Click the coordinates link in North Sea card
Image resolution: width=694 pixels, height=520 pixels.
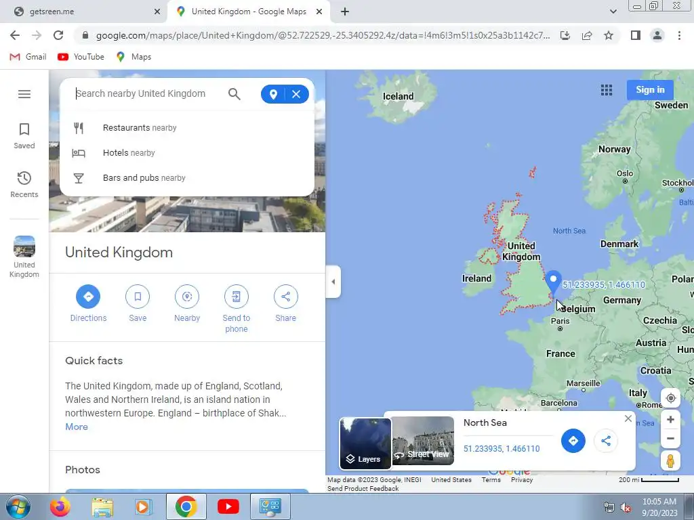pyautogui.click(x=502, y=449)
